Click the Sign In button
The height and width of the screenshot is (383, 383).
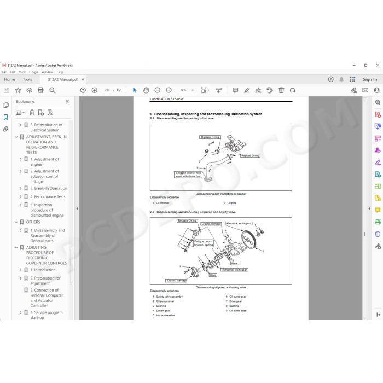(369, 79)
